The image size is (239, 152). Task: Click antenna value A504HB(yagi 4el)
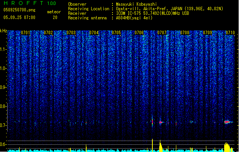134,18
